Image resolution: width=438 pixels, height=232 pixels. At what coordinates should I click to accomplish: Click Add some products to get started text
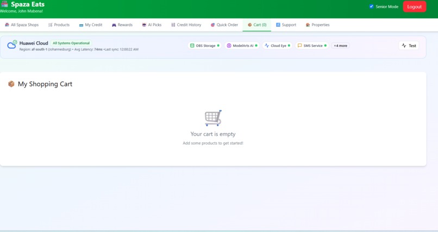pyautogui.click(x=213, y=143)
